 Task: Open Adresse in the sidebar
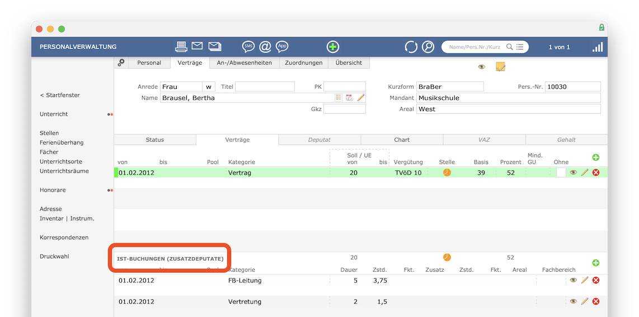tap(50, 209)
